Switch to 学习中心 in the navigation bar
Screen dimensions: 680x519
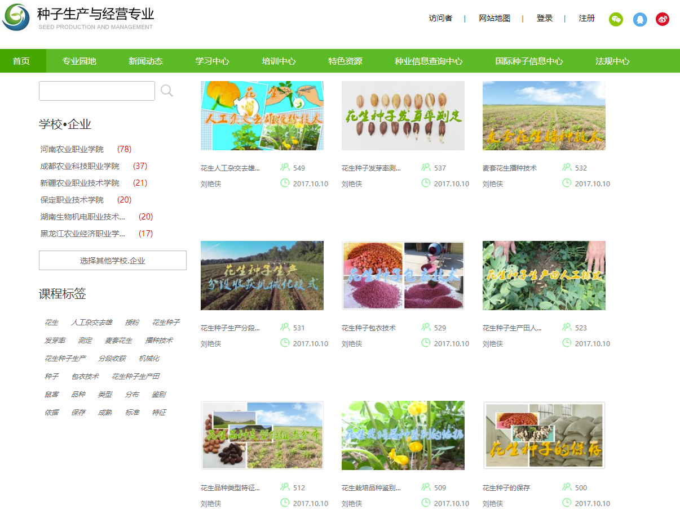pos(212,61)
